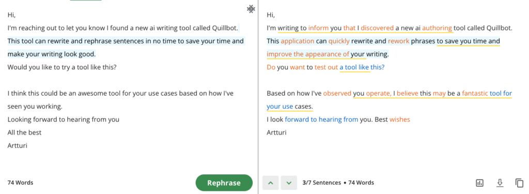Viewport: 529px width, 194px height.
Task: Select the orange word "application"
Action: point(297,41)
